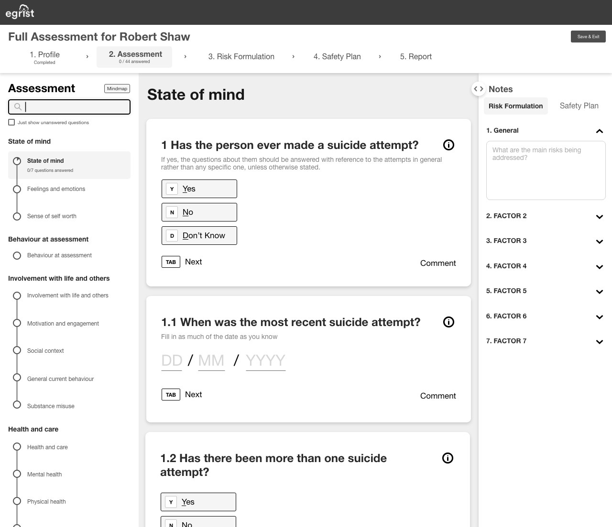Image resolution: width=612 pixels, height=527 pixels.
Task: Select No for question 1
Action: 199,212
